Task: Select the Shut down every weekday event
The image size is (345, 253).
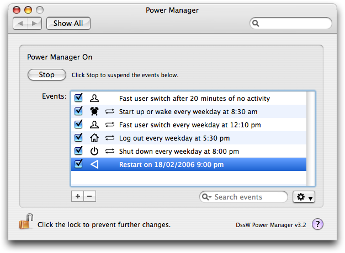Action: (x=179, y=151)
